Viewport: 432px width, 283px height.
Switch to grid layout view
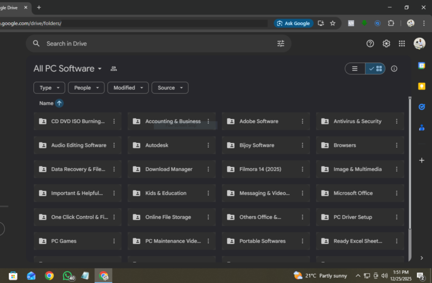[x=375, y=68]
